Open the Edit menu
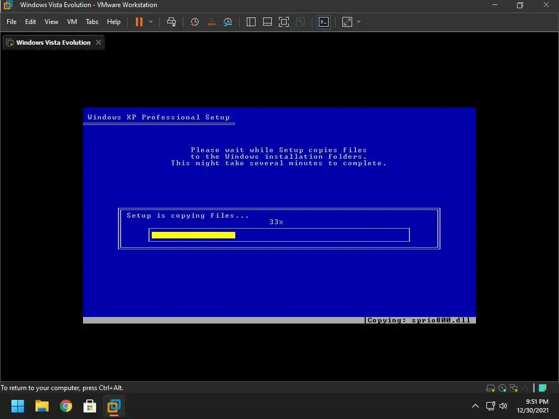 [x=31, y=22]
